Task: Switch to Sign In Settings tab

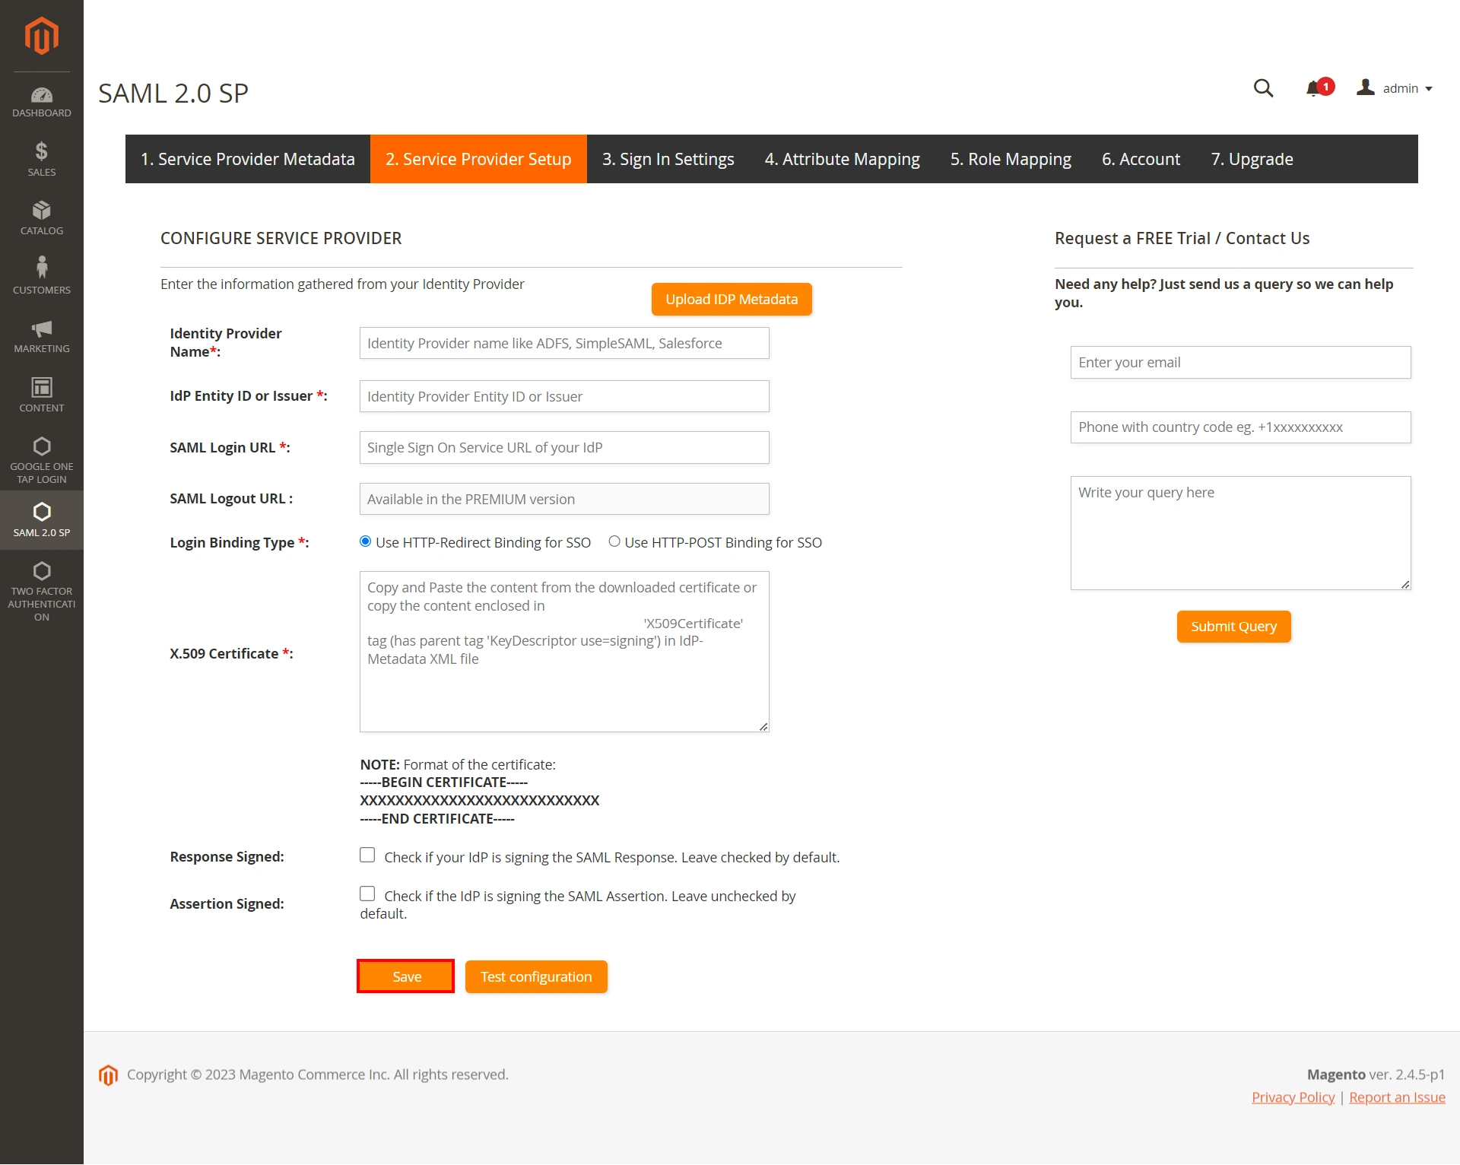Action: [666, 158]
